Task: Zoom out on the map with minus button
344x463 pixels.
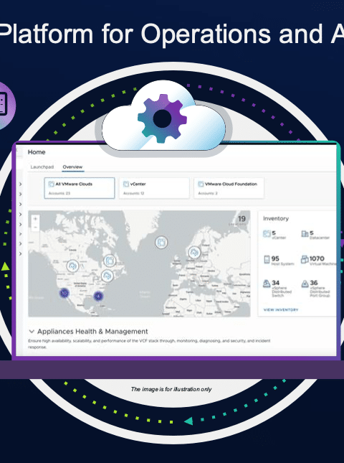Action: 35,228
